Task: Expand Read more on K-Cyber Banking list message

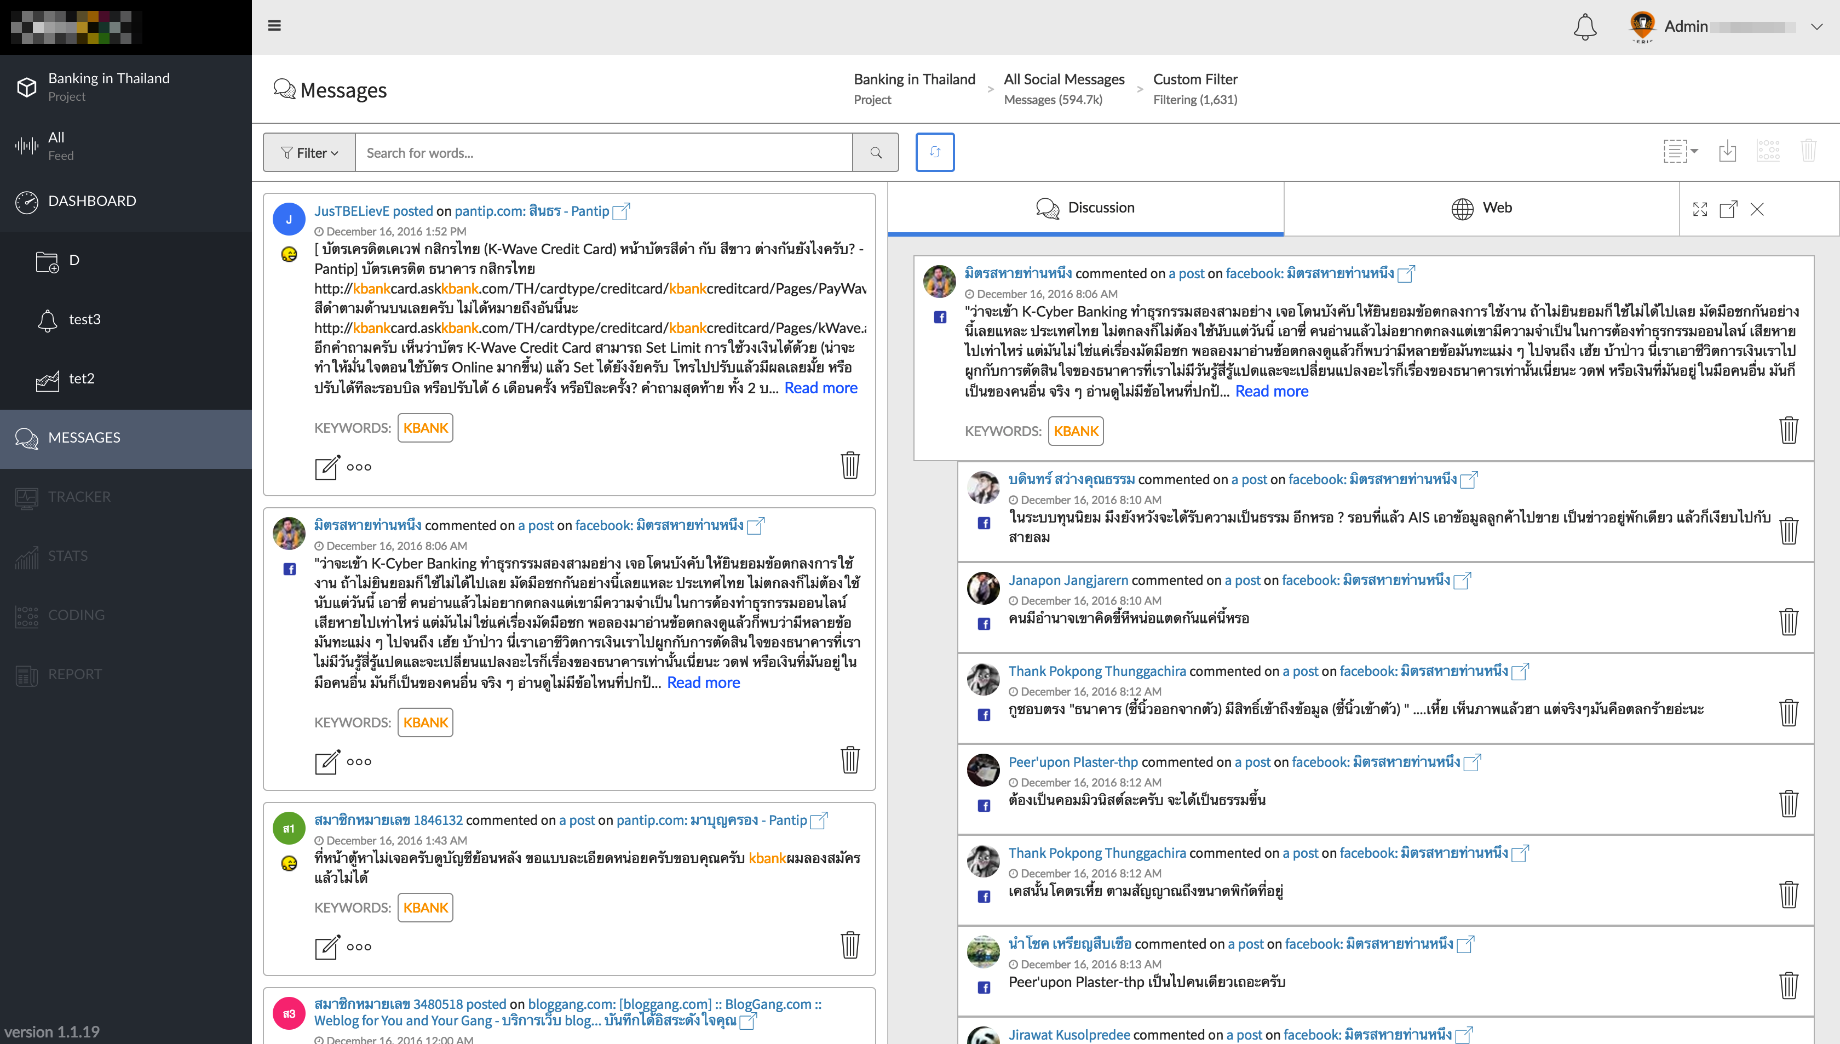Action: [x=703, y=682]
